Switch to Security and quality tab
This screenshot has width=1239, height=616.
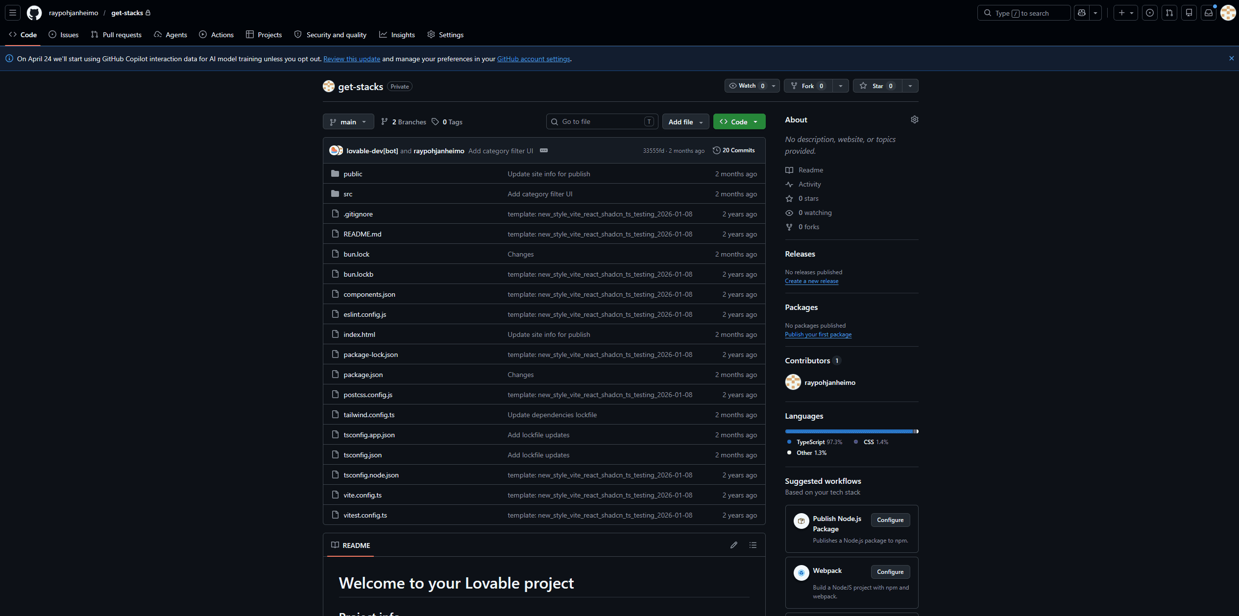point(330,35)
